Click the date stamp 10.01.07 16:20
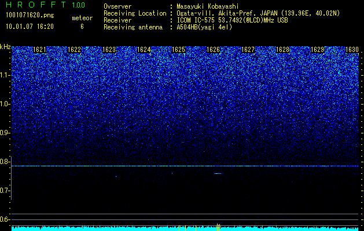The image size is (364, 231). click(30, 27)
